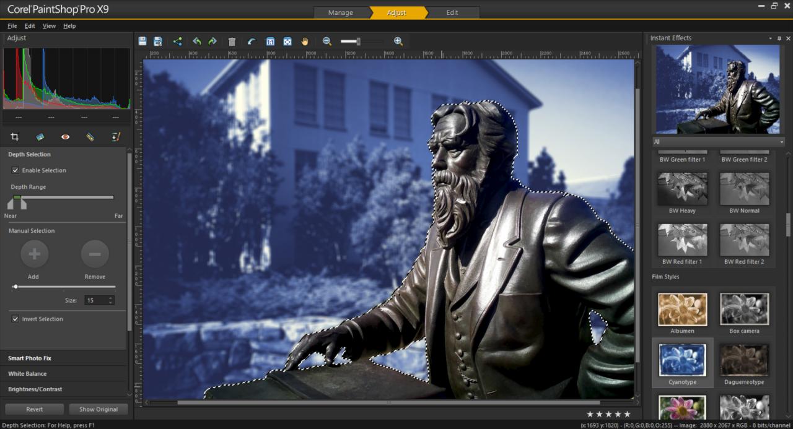Click the Share image icon

click(x=178, y=41)
